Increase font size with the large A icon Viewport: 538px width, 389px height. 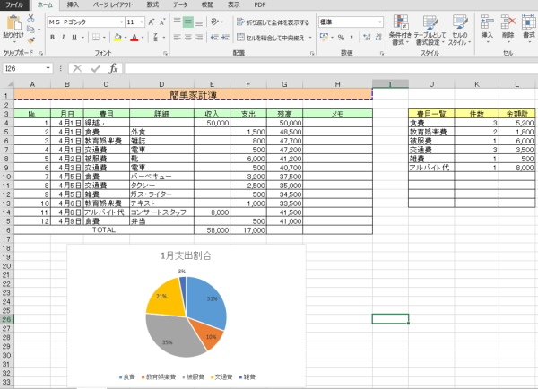(152, 22)
